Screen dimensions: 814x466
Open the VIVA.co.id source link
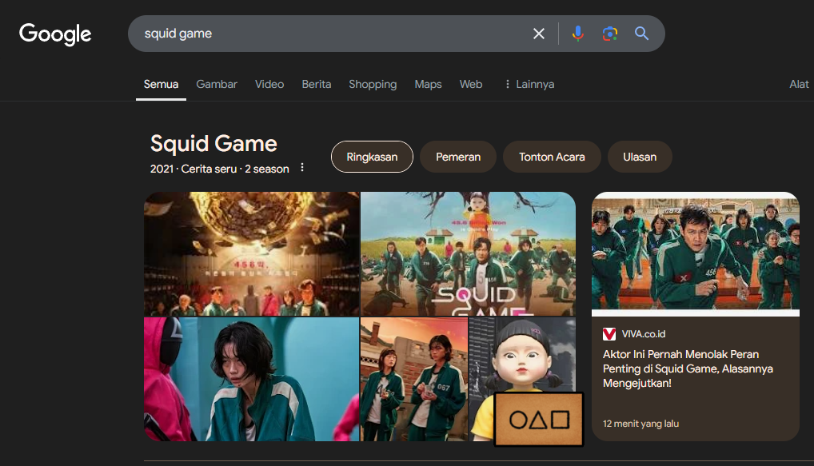[x=643, y=334]
